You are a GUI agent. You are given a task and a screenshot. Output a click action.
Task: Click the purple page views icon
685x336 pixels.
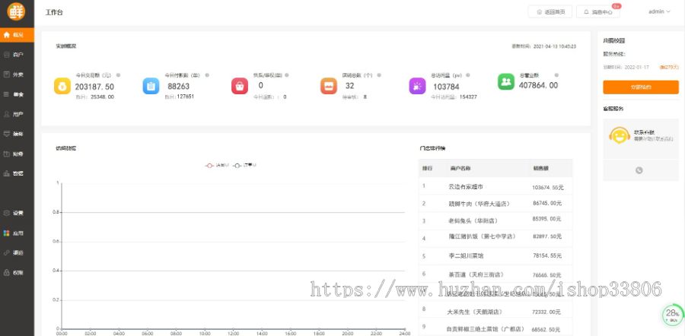(x=417, y=86)
